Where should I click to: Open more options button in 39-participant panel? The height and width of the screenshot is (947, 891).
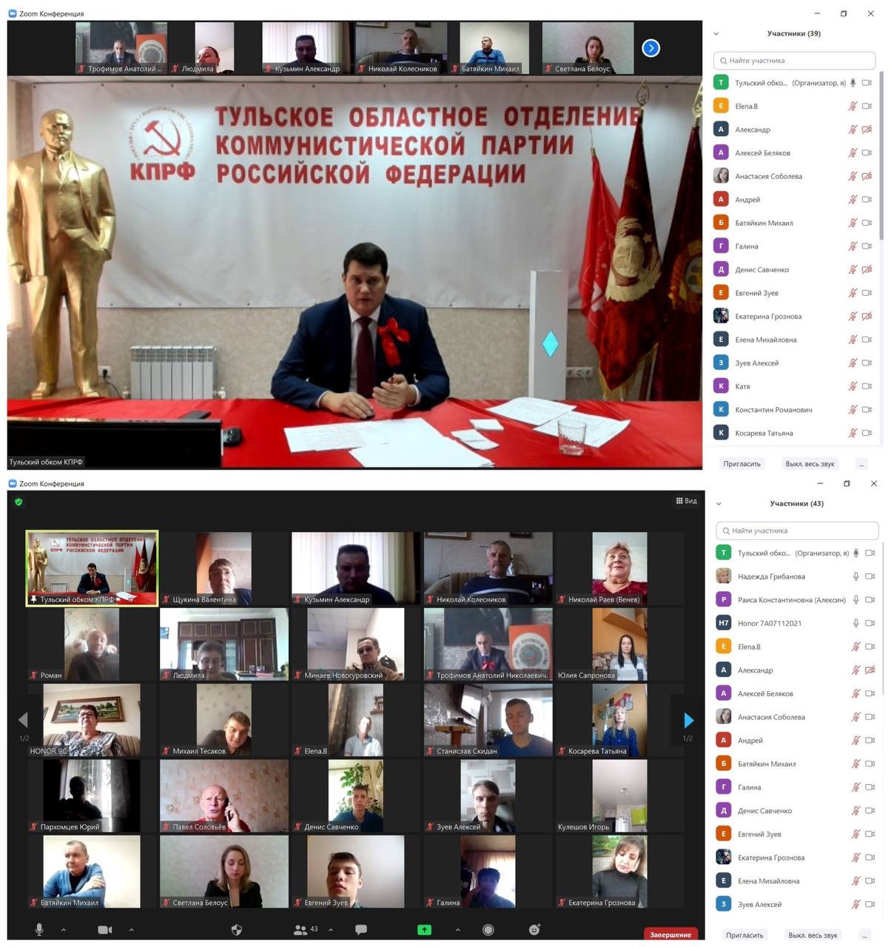point(861,464)
